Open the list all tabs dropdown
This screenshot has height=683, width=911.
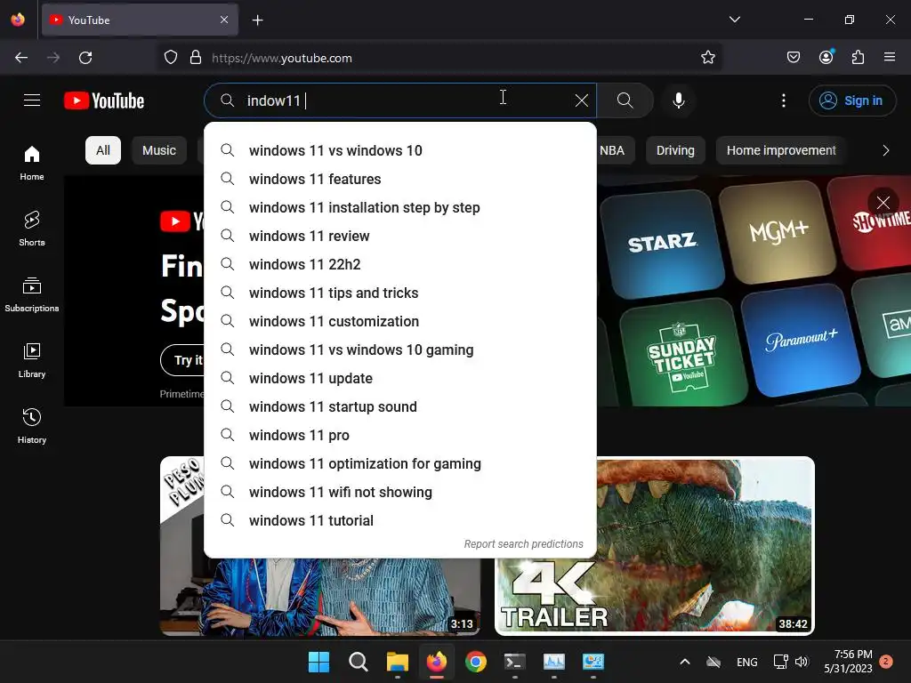pos(734,20)
